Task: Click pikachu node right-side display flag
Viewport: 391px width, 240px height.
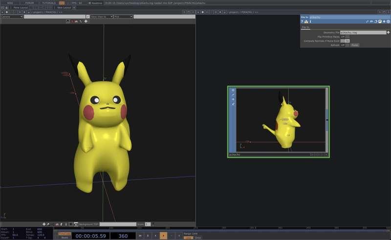Action: point(327,120)
